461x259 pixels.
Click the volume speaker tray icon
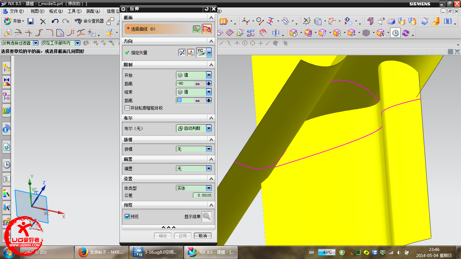pos(399,252)
